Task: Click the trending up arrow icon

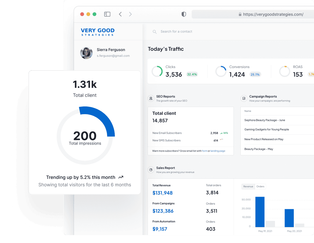Action: click(x=121, y=177)
